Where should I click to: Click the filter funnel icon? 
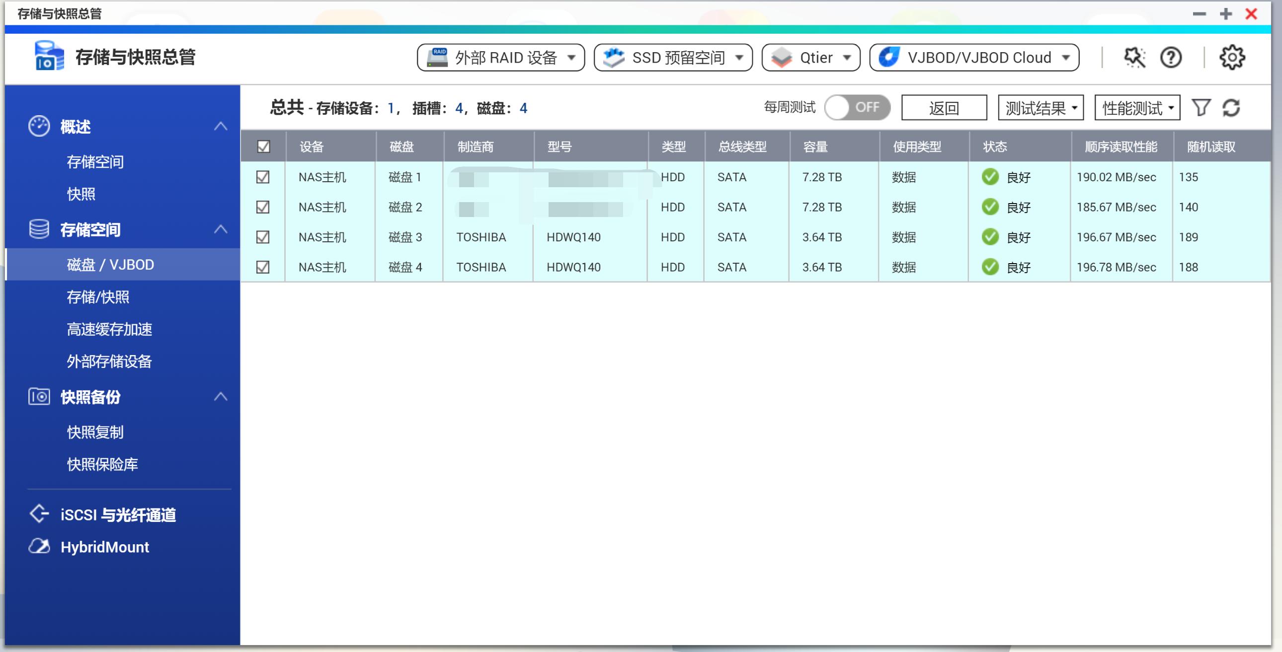1202,106
